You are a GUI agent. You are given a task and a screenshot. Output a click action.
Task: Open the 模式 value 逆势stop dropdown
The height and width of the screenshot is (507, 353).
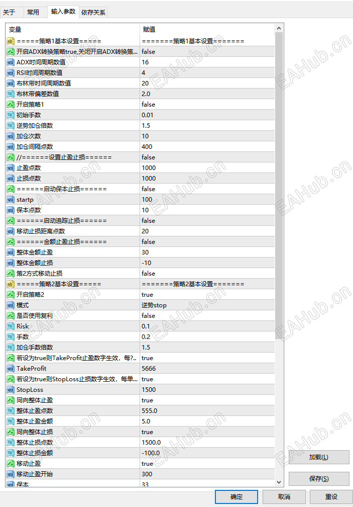[207, 305]
